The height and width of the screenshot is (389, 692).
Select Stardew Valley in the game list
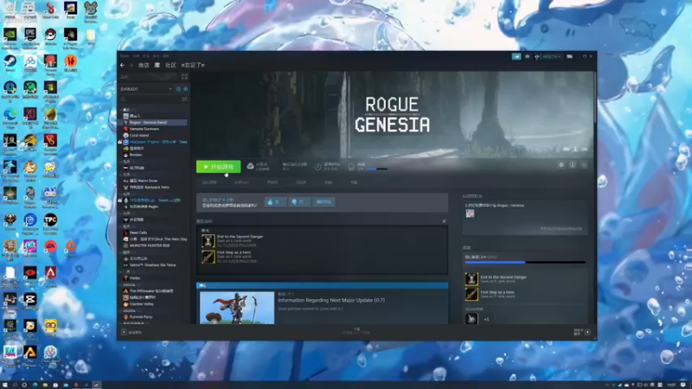(x=154, y=304)
